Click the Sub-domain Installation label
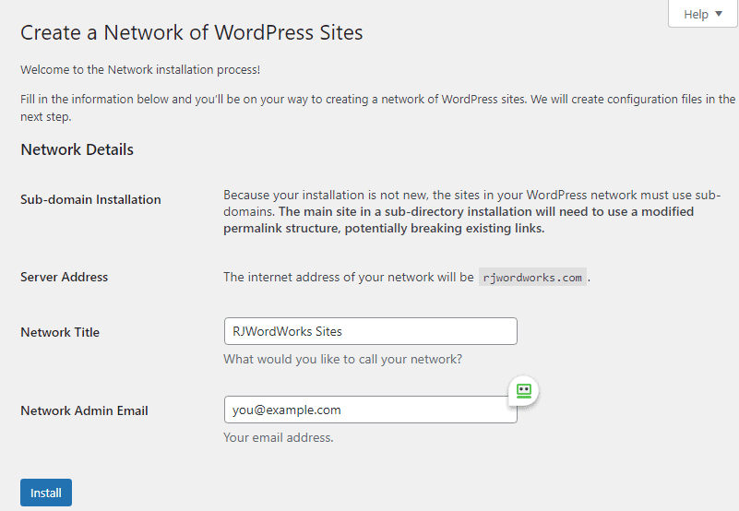The width and height of the screenshot is (739, 511). pos(90,199)
